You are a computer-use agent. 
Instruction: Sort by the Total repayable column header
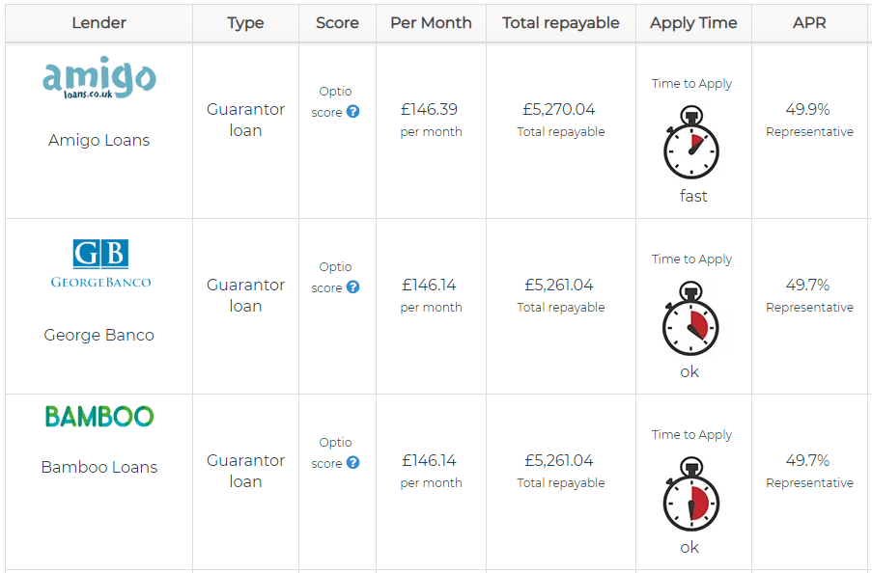coord(561,23)
